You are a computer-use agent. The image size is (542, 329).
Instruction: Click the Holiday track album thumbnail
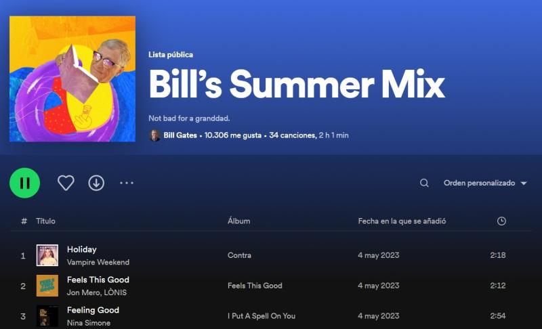coord(47,255)
